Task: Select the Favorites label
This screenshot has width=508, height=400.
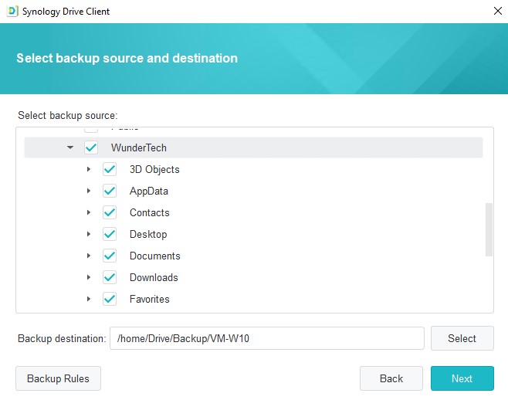Action: coord(149,299)
